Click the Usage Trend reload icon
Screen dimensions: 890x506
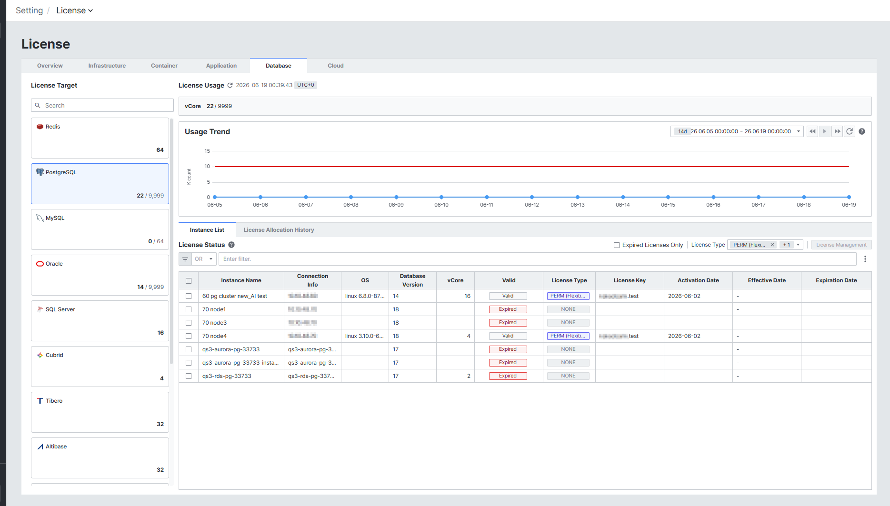(850, 131)
